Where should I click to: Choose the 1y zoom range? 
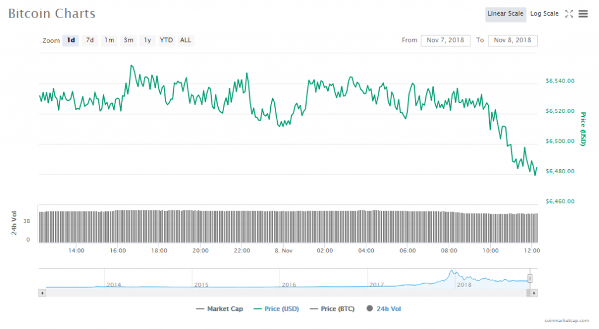pos(147,40)
